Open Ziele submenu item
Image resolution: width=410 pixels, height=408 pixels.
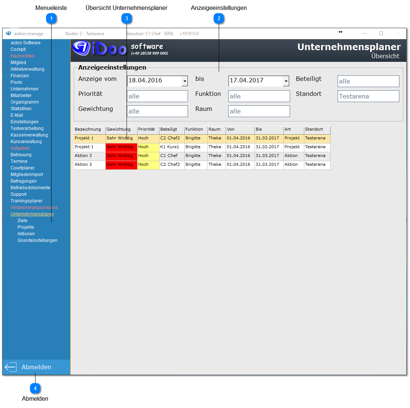pyautogui.click(x=22, y=221)
